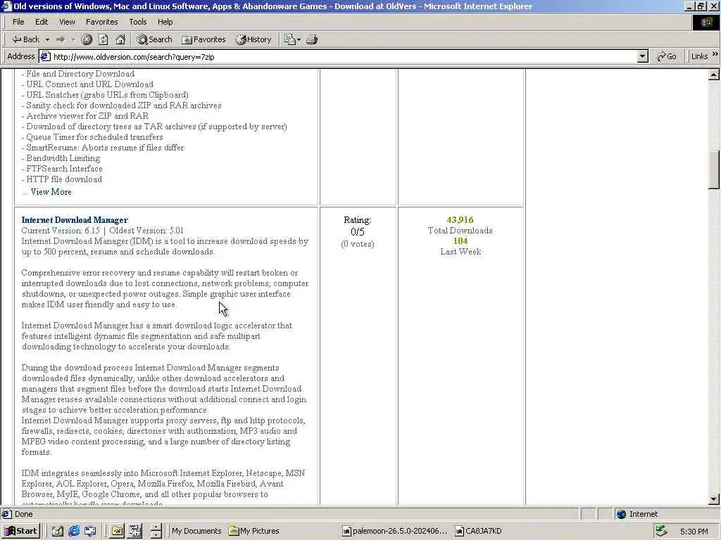721x540 pixels.
Task: Open the Windows Start menu
Action: [x=21, y=531]
